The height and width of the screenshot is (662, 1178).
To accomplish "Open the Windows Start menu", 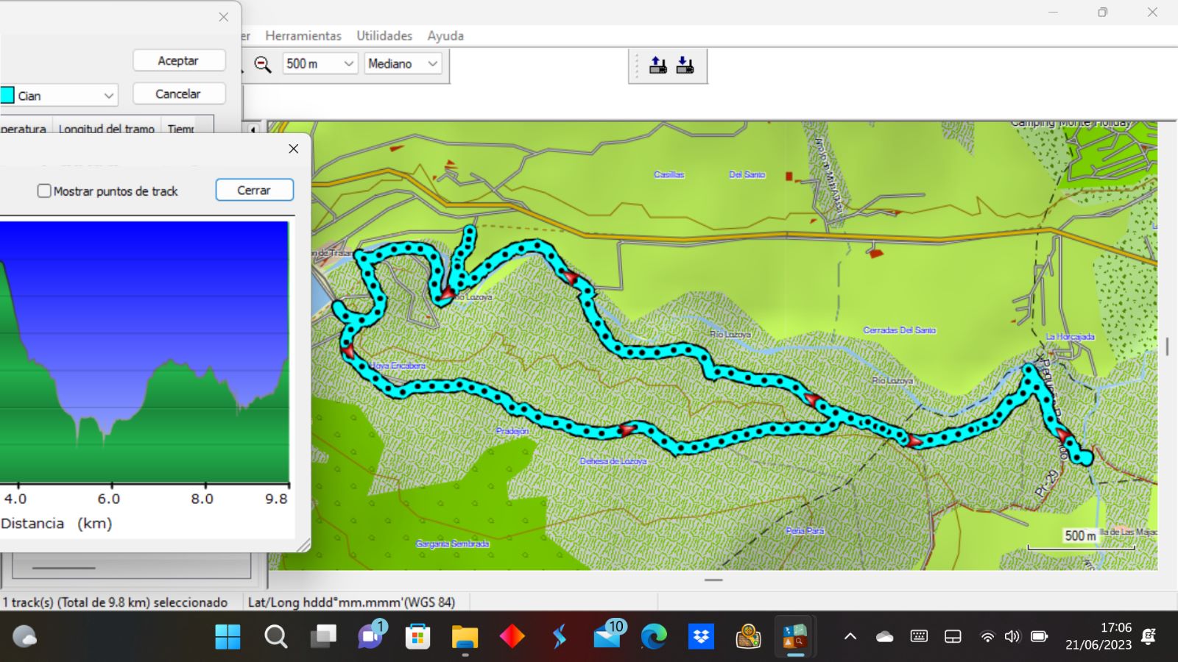I will pyautogui.click(x=228, y=636).
